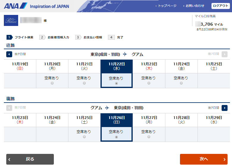Select return radio for 11月25日 (土)
Viewport: 232px width, 167px height.
(84, 137)
